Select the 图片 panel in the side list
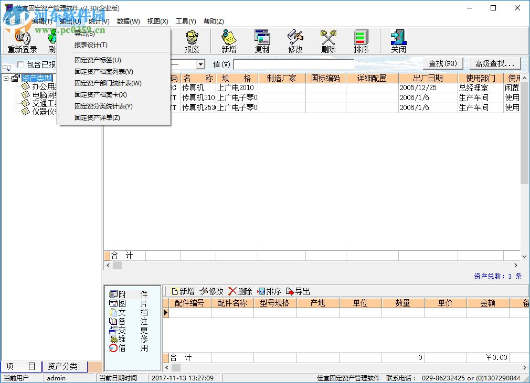Screen dimensions: 530x383 (128, 302)
